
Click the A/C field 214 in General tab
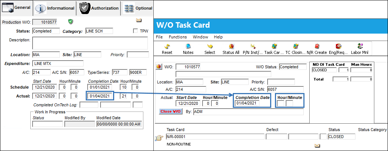(x=41, y=72)
